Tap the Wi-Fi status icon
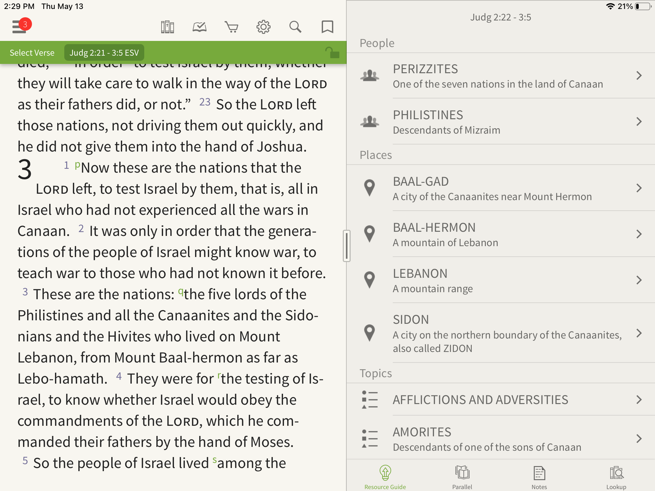This screenshot has height=491, width=655. (610, 6)
